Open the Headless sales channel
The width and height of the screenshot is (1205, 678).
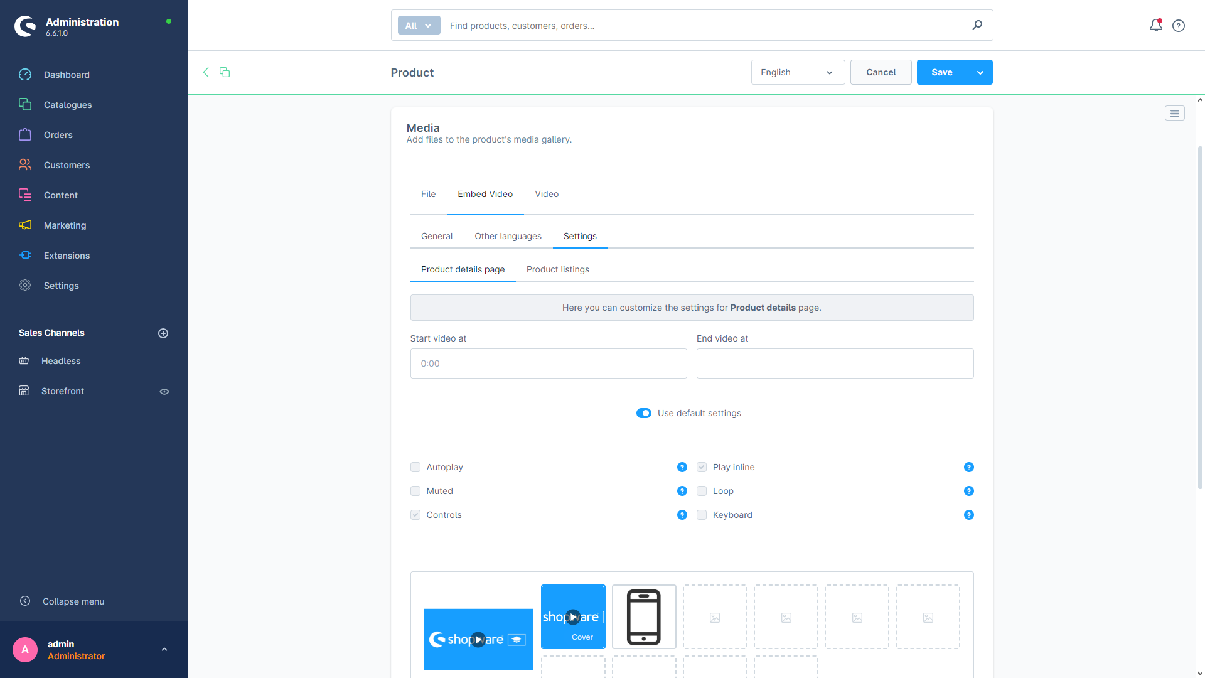61,361
